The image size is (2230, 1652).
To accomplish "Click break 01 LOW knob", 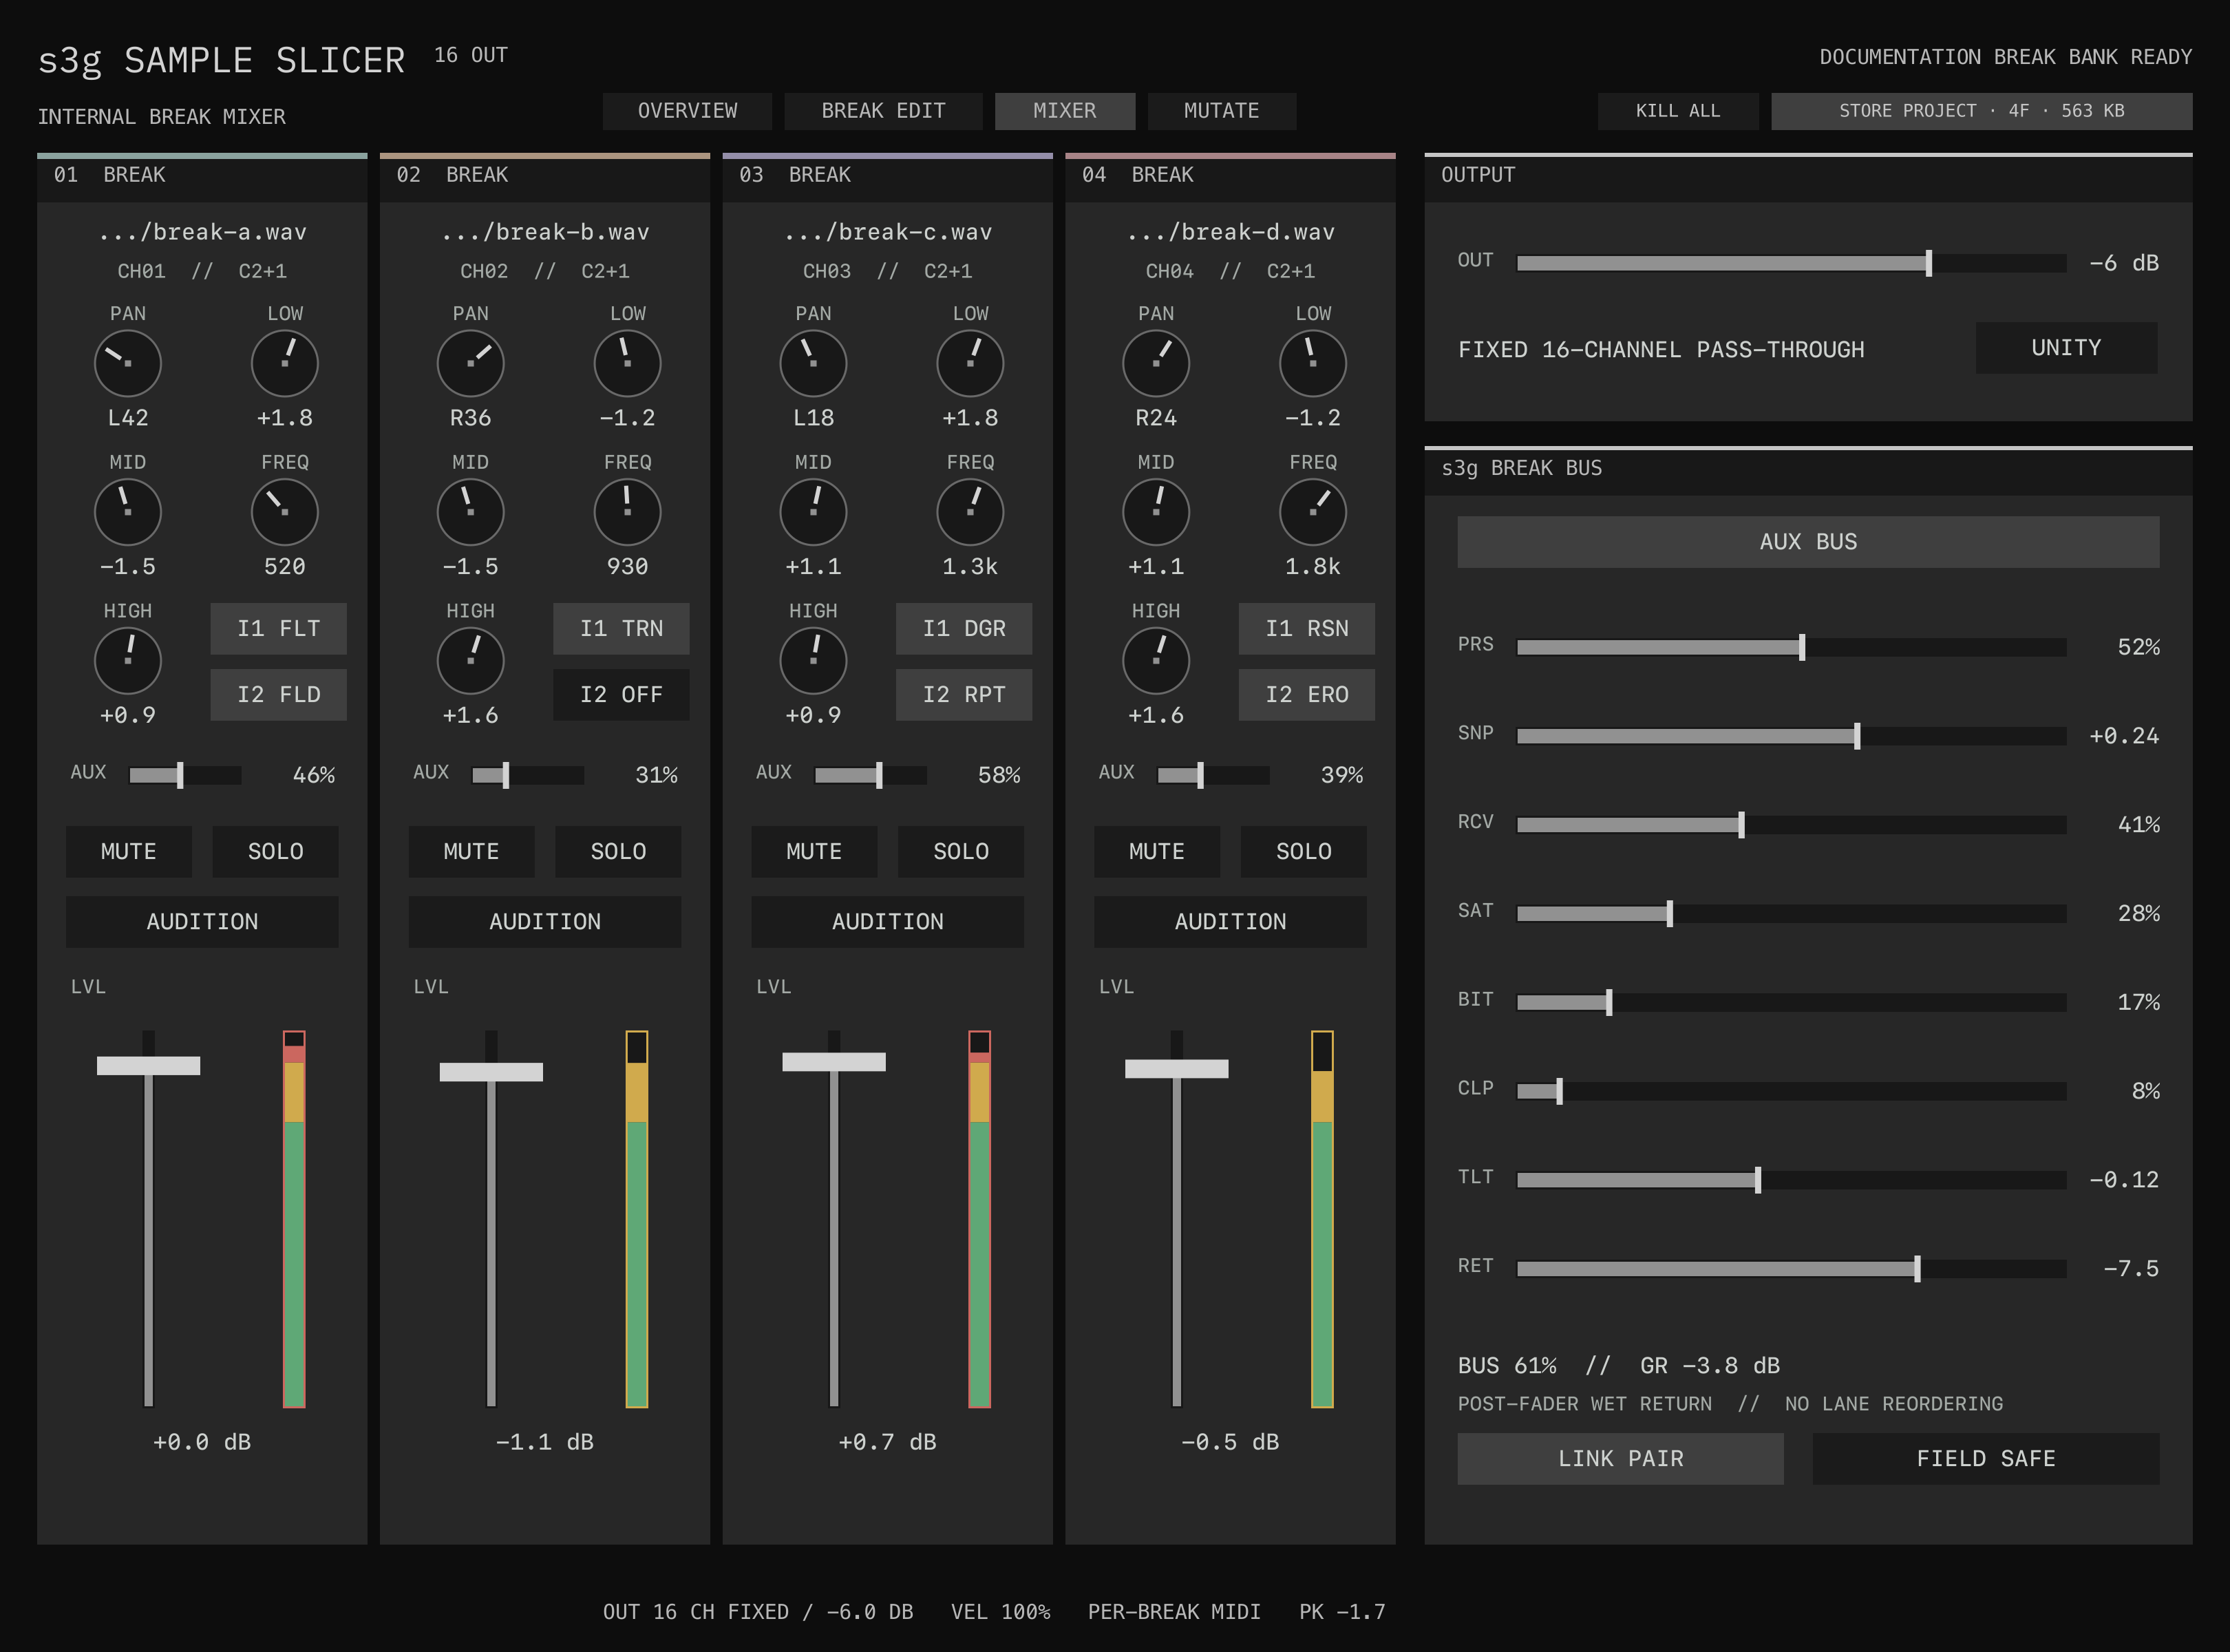I will [x=285, y=363].
